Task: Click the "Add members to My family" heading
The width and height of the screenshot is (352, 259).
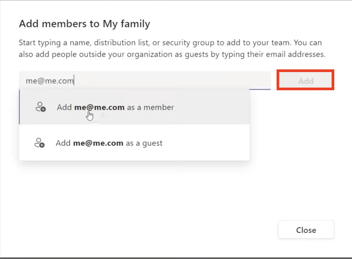Action: point(85,24)
